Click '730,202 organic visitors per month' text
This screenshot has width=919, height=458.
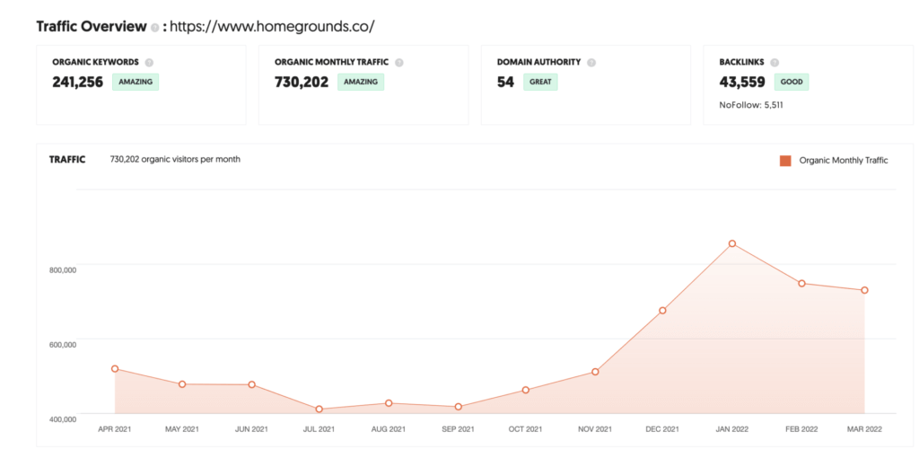coord(175,159)
